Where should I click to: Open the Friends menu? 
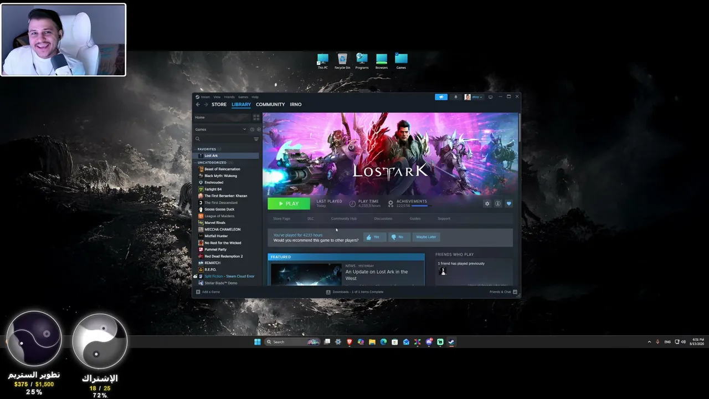(229, 97)
